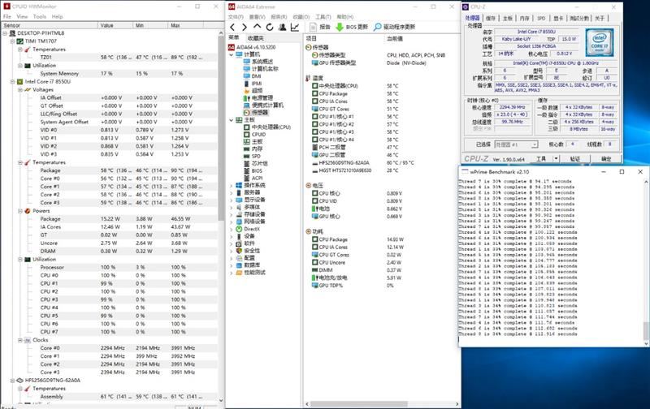
Task: Collapse Clocks node in HWMonitor
Action: click(19, 340)
